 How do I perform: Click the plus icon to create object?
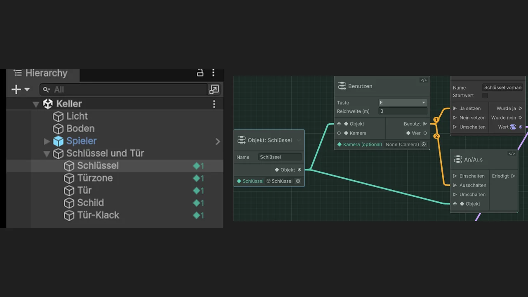pos(16,90)
